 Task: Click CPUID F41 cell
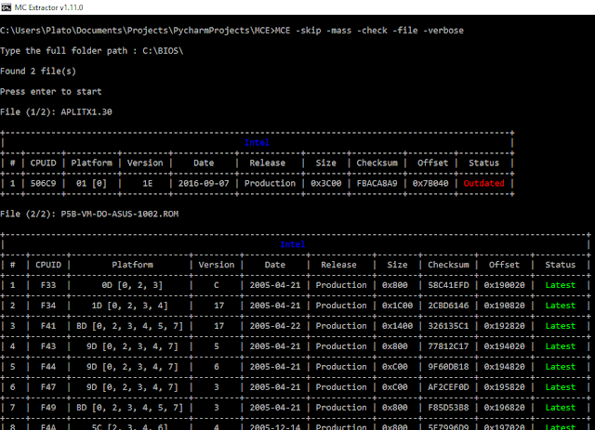[48, 326]
